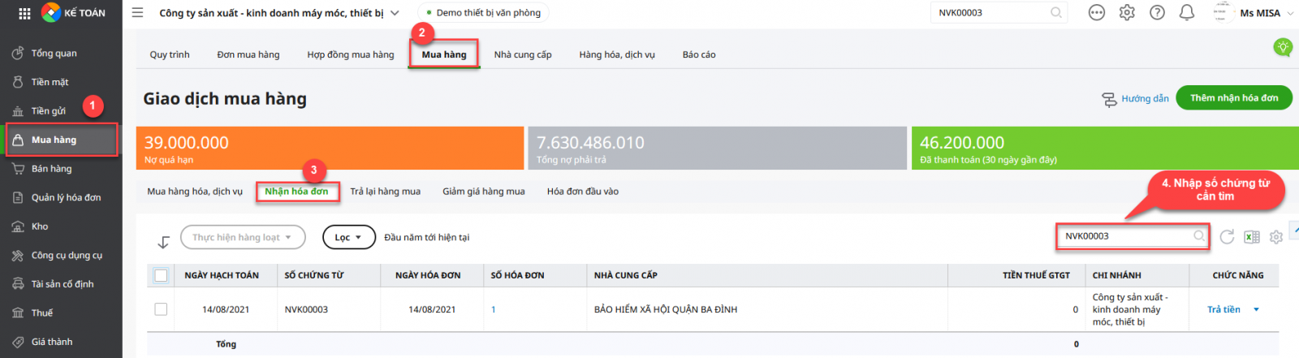Screen dimensions: 1299x358
Task: Switch to Nhà cung cấp tab
Action: [x=522, y=54]
